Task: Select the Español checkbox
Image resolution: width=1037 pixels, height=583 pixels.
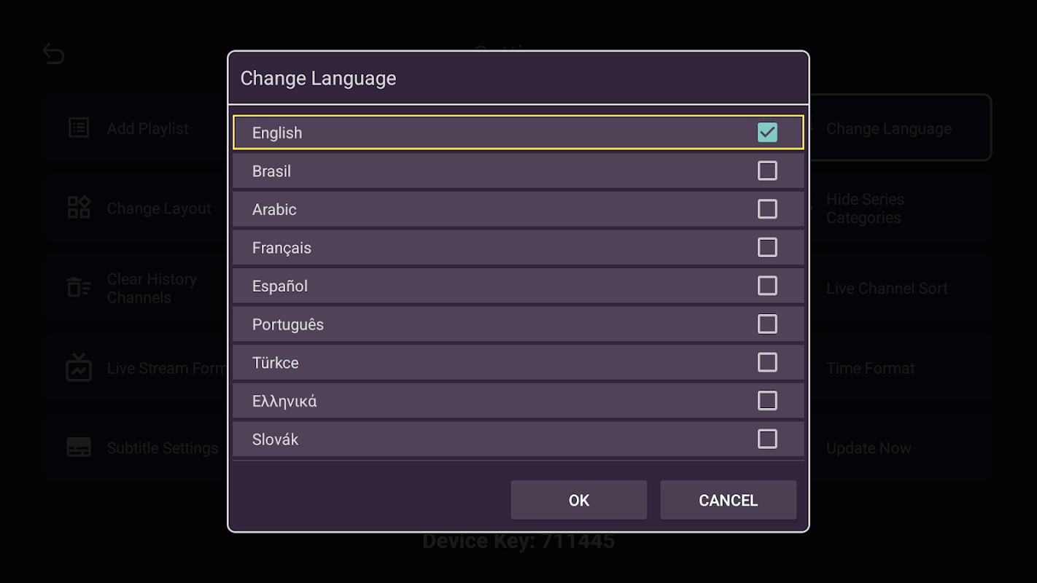Action: (x=767, y=286)
